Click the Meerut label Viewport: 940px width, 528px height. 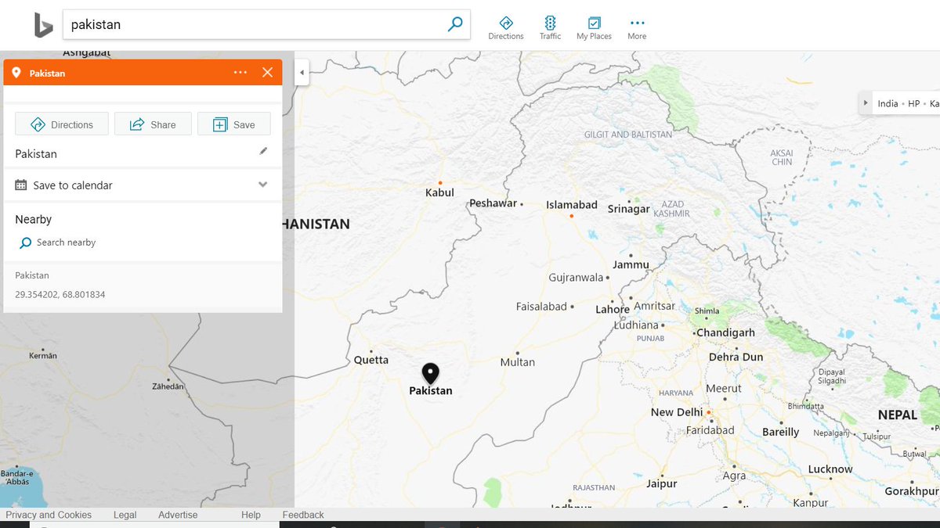pyautogui.click(x=724, y=389)
